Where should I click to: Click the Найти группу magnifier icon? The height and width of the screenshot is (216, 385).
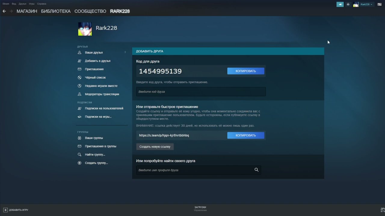79,155
